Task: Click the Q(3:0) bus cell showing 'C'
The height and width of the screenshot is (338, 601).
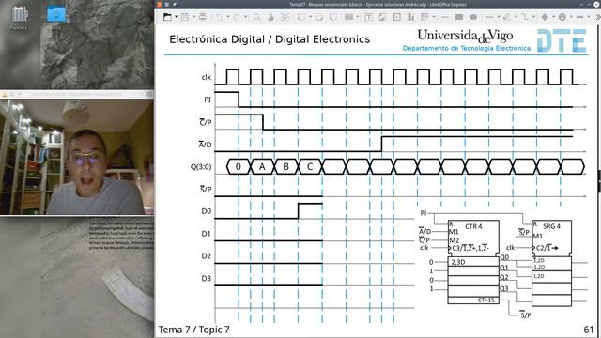Action: (x=310, y=167)
